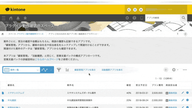The height and width of the screenshot is (108, 192).
Task: Edit the ミヤタシステムズ row with pencil
Action: [x=183, y=93]
